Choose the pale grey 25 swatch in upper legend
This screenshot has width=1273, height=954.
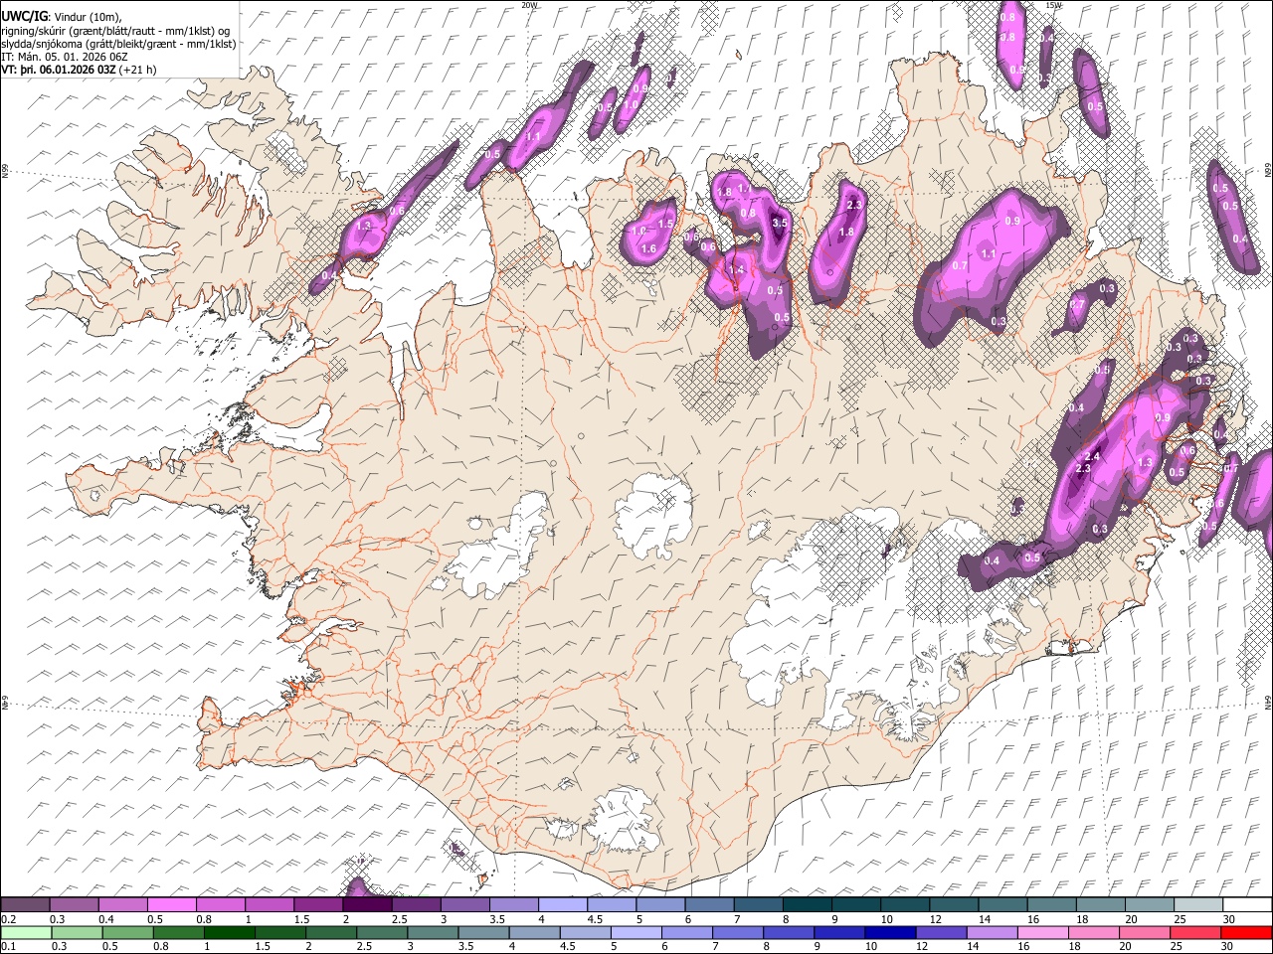[1197, 905]
